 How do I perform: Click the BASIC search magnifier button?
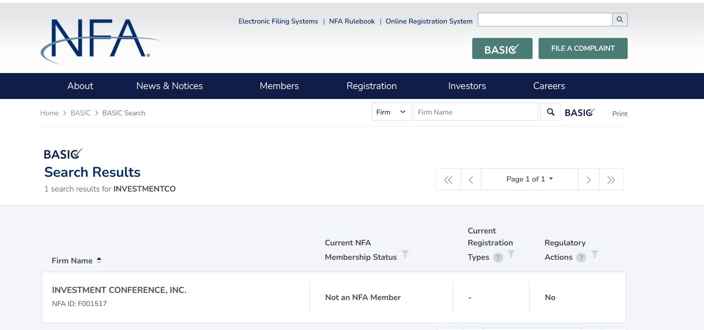coord(551,112)
